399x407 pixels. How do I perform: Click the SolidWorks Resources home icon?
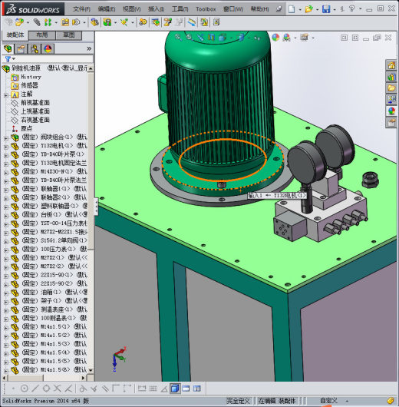391,66
